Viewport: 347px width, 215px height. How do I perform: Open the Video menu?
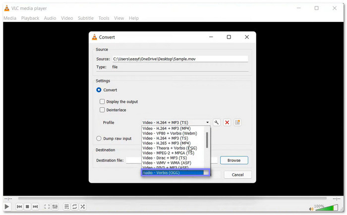pyautogui.click(x=67, y=18)
